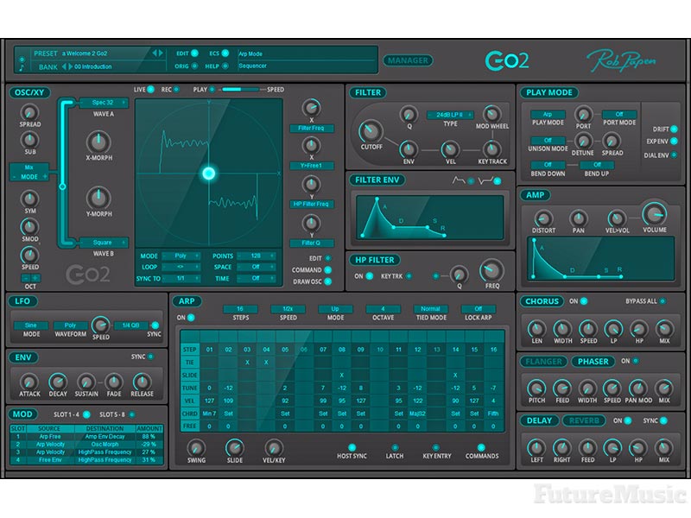The height and width of the screenshot is (518, 691).
Task: Open the oscillator Mix mode selector
Action: pos(29,172)
